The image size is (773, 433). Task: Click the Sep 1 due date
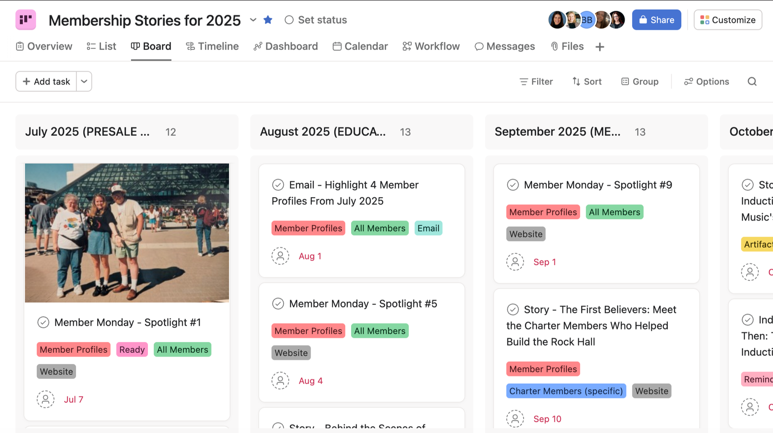[x=545, y=262]
